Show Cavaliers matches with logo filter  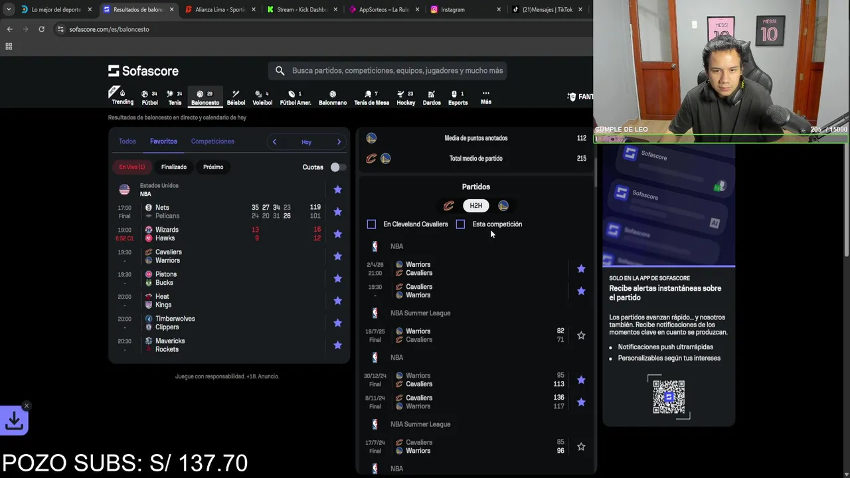pos(449,206)
